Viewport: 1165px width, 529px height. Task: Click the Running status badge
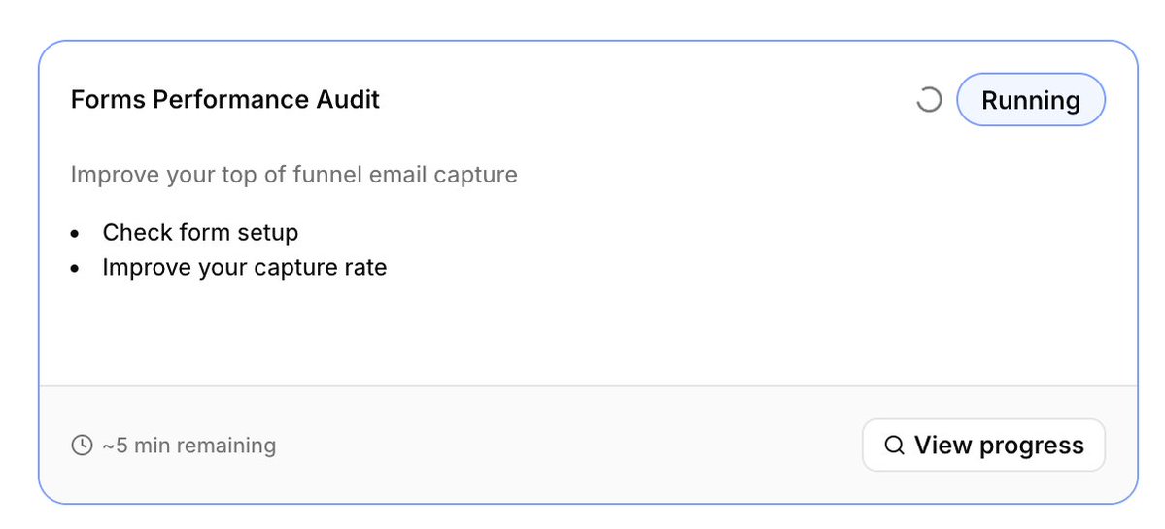click(x=1031, y=99)
